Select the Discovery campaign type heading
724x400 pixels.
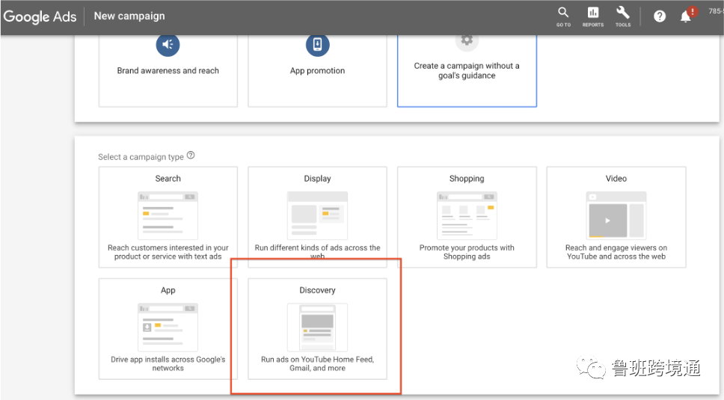click(318, 290)
